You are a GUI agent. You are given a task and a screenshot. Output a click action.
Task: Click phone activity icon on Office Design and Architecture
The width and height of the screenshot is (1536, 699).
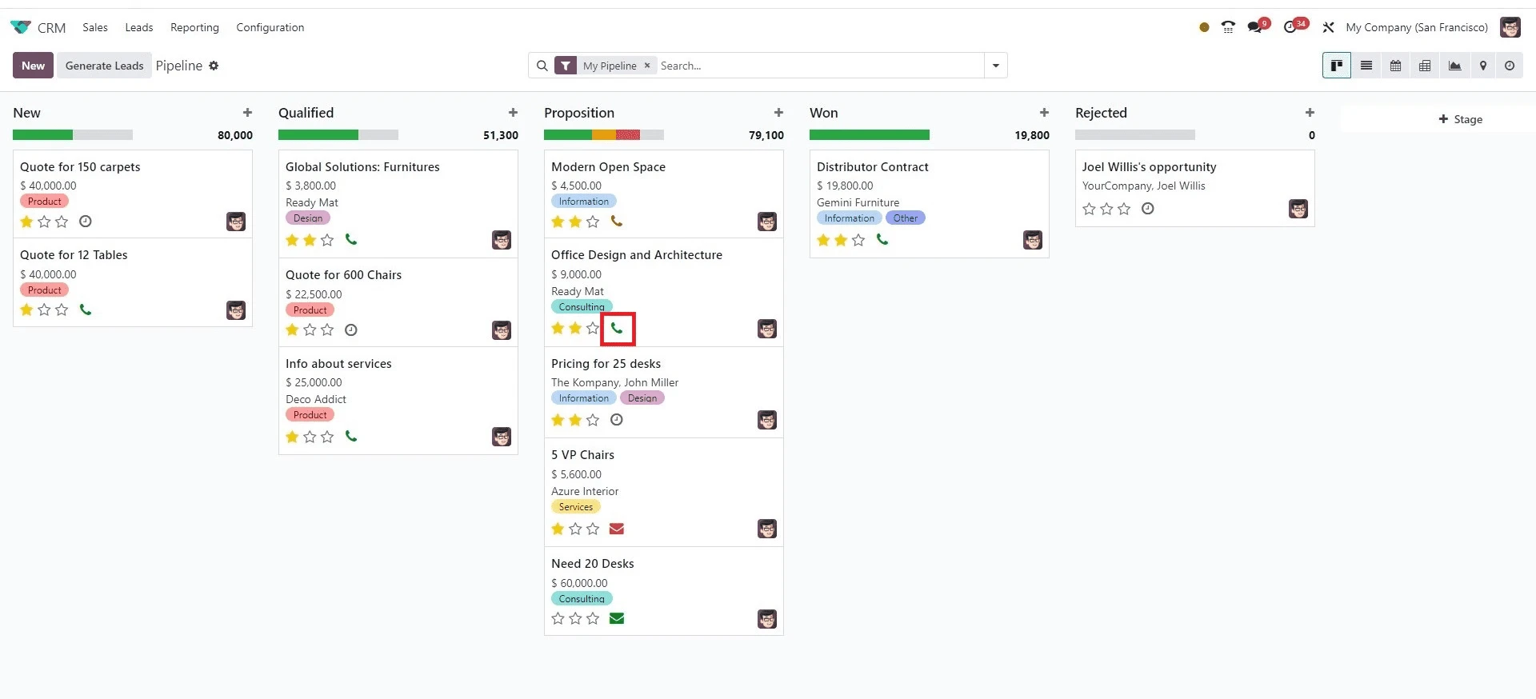coord(617,328)
